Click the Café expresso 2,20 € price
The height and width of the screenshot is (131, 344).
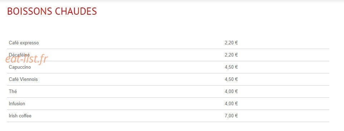point(231,43)
